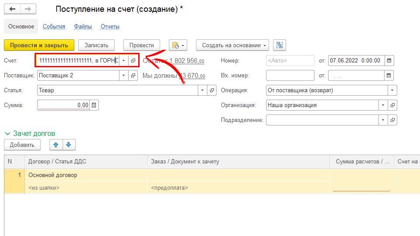Switch to the События tab
The image size is (420, 236).
coord(54,26)
